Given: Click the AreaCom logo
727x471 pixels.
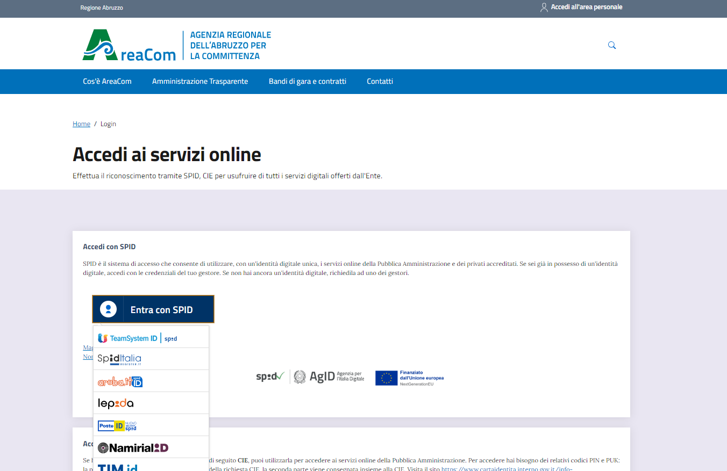Looking at the screenshot, I should [129, 45].
